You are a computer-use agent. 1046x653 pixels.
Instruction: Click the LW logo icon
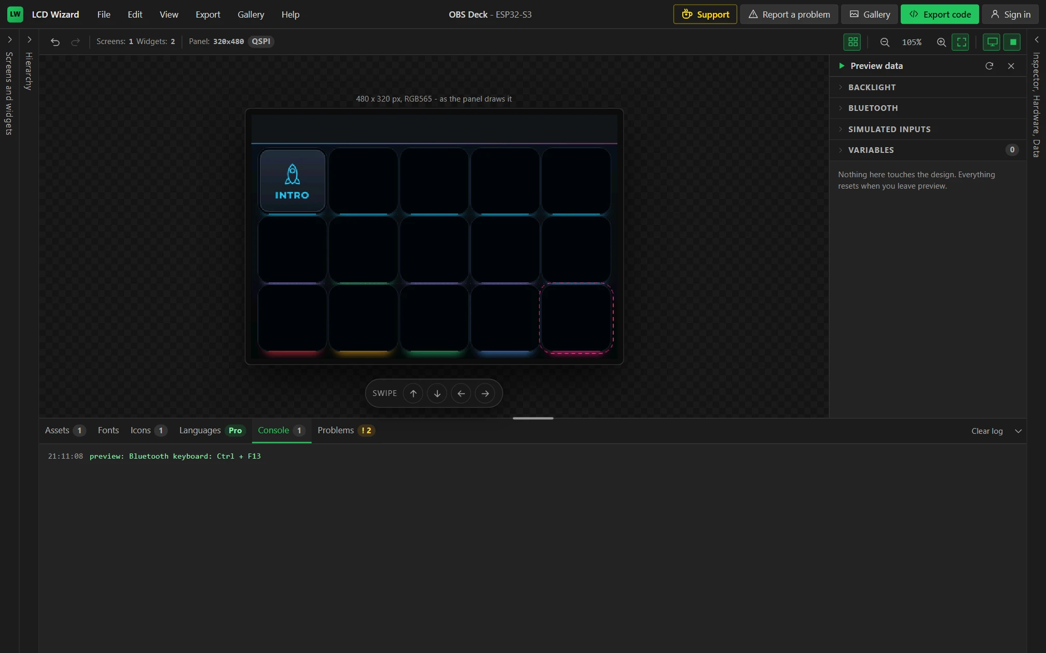(x=15, y=14)
